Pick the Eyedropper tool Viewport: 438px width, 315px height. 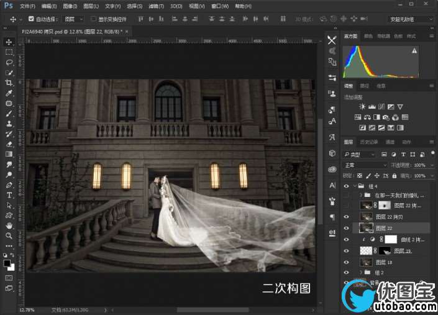(x=9, y=93)
